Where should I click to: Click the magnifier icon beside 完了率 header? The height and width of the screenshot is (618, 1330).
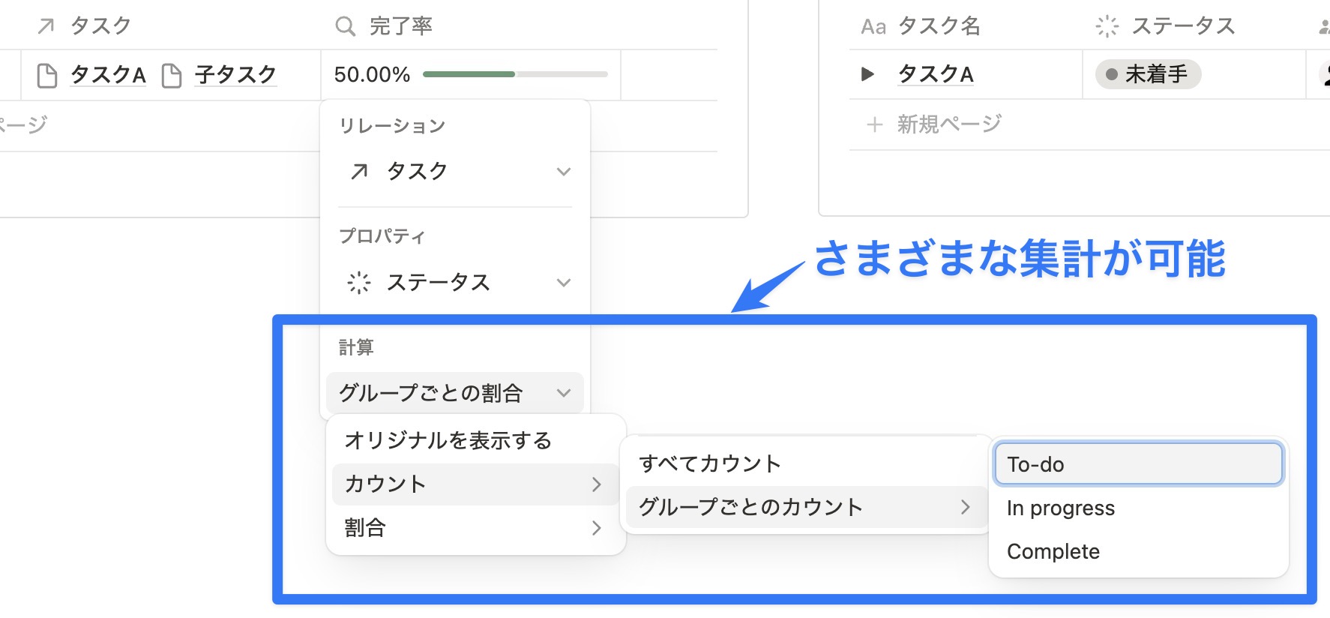coord(345,26)
